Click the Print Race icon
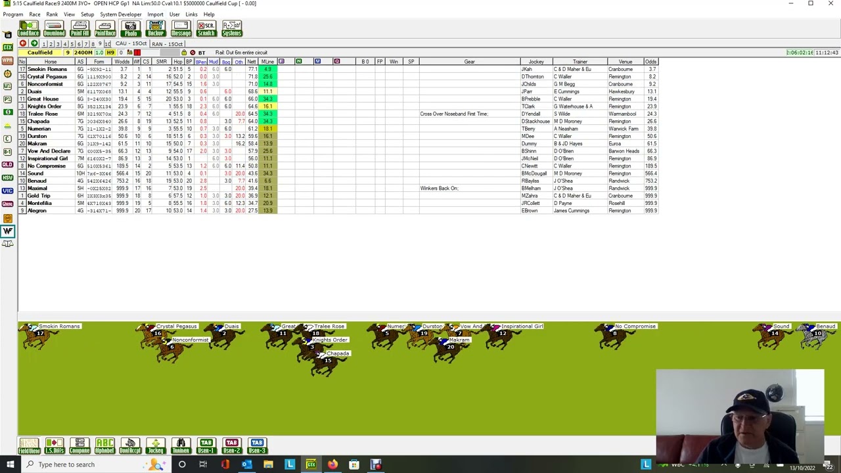Image resolution: width=841 pixels, height=473 pixels. (105, 29)
